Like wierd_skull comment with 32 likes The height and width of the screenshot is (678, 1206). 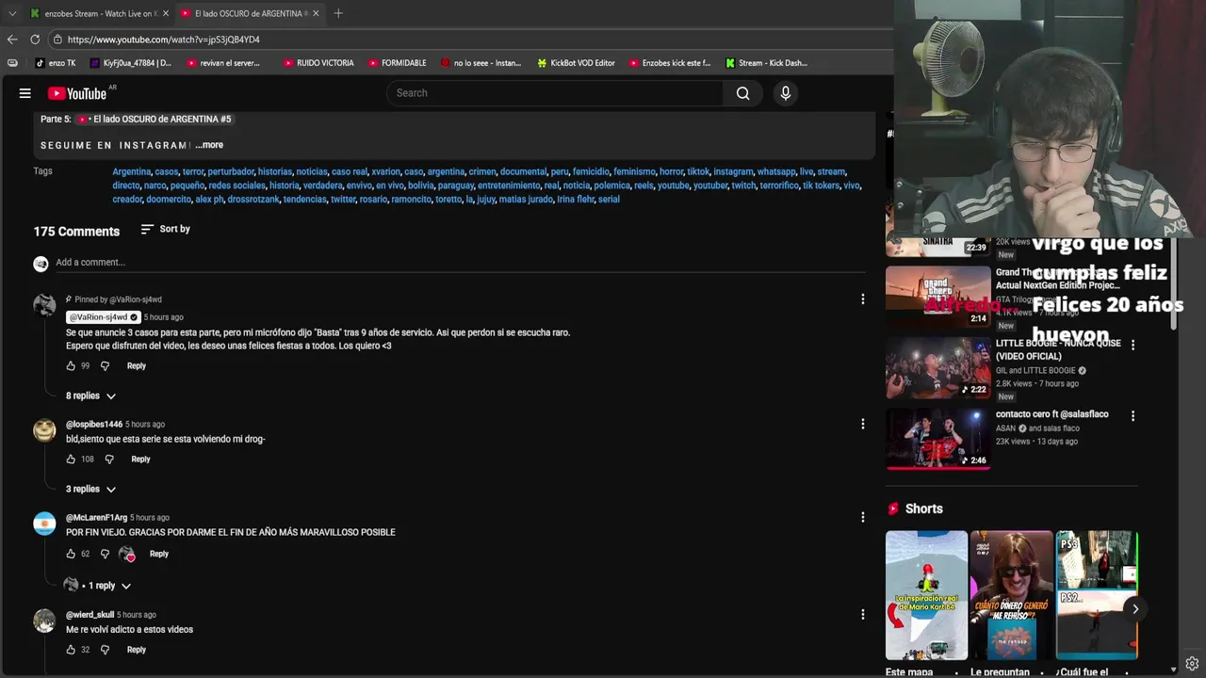pyautogui.click(x=71, y=650)
